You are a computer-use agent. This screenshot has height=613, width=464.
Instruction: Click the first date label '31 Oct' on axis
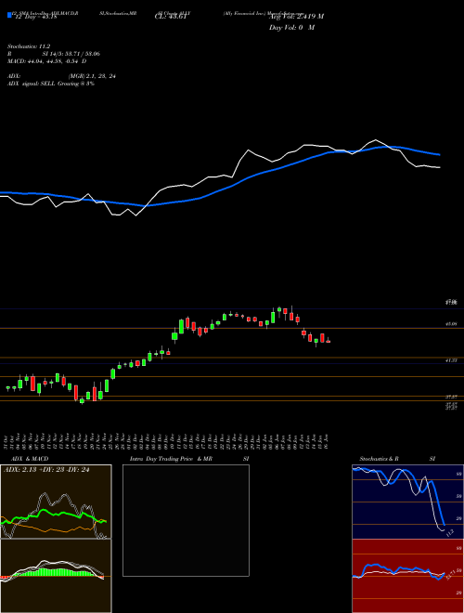click(x=7, y=441)
